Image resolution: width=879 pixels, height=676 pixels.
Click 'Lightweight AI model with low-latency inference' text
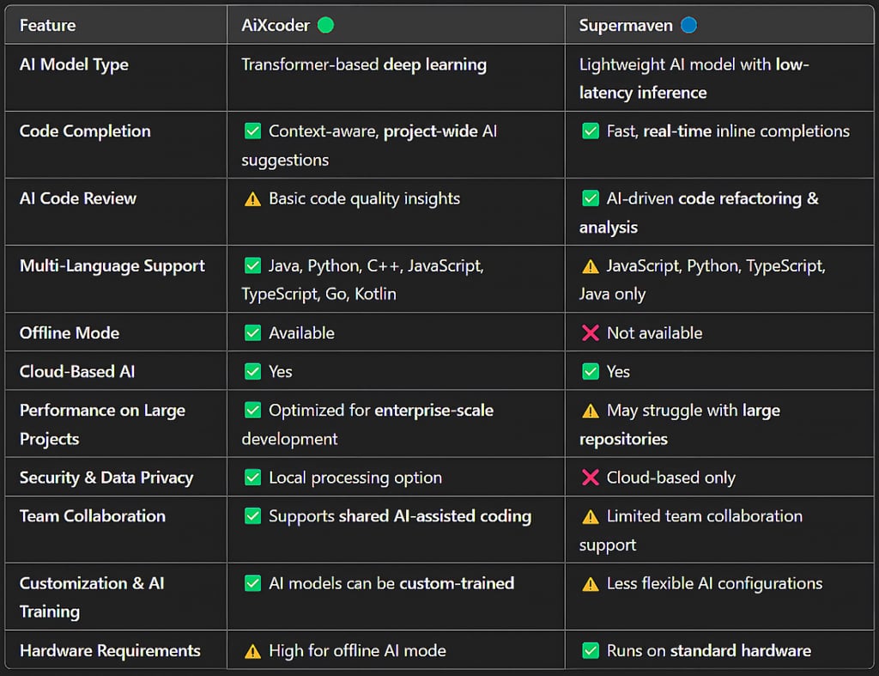click(x=694, y=78)
